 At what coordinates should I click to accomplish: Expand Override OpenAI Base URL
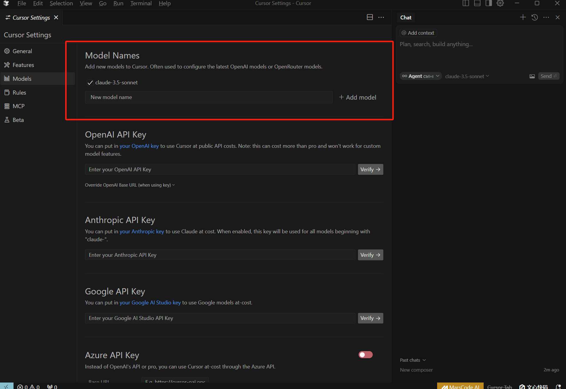click(130, 185)
